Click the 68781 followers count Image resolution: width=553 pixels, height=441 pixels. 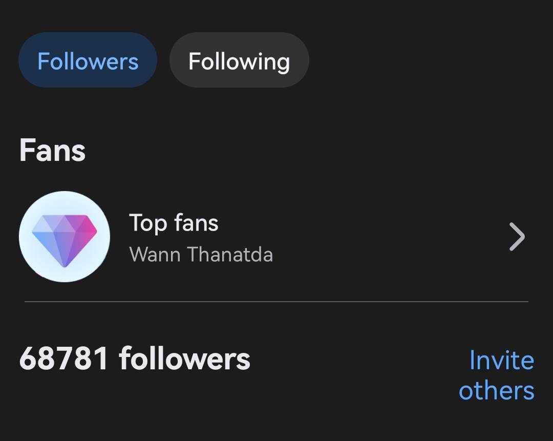point(135,358)
